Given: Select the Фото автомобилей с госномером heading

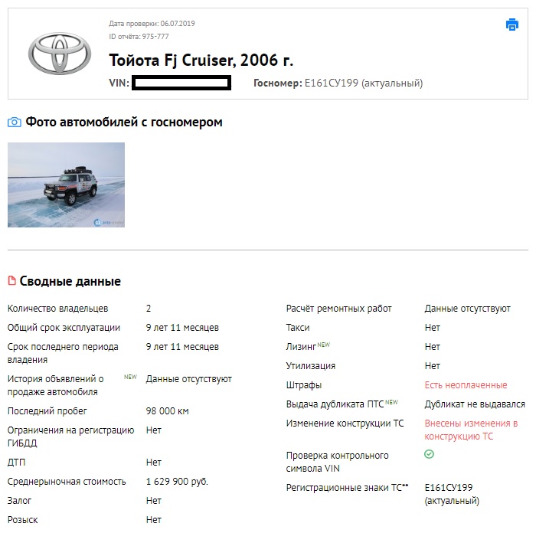Looking at the screenshot, I should point(124,122).
